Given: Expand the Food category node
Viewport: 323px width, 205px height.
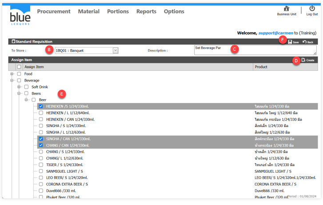Looking at the screenshot, I should [12, 74].
